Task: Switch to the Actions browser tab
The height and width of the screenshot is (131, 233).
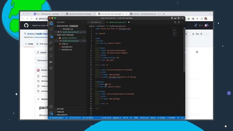Action: point(145,14)
